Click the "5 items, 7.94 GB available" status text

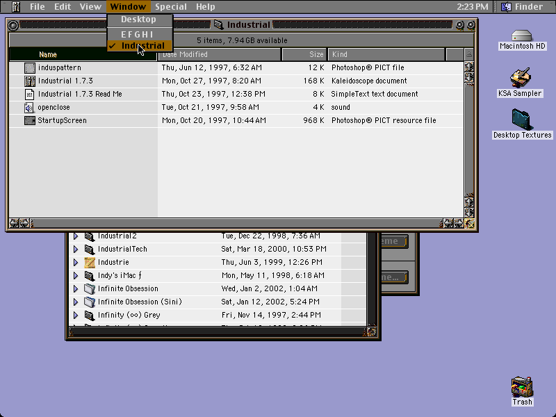[x=242, y=40]
